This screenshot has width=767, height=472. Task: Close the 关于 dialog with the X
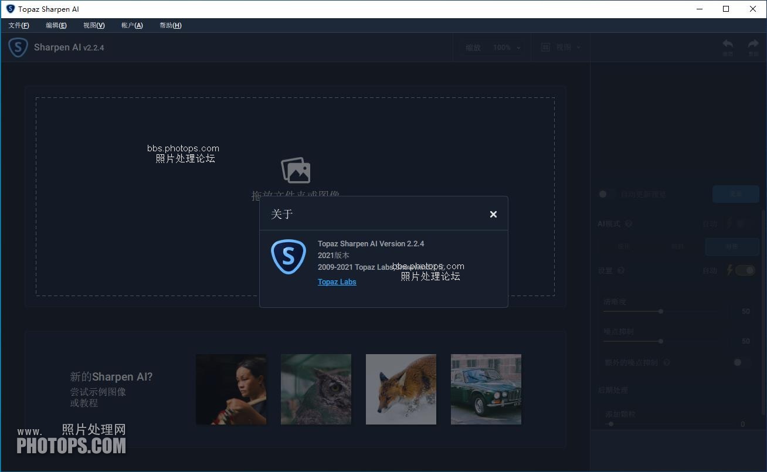[493, 215]
